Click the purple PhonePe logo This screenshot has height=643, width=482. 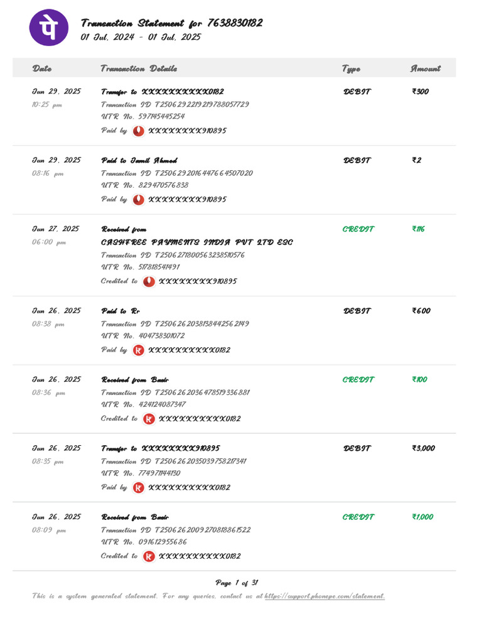point(49,28)
